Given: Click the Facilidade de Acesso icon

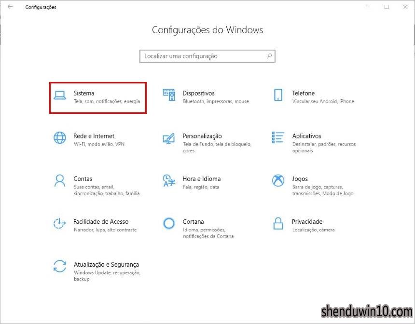Looking at the screenshot, I should (60, 224).
